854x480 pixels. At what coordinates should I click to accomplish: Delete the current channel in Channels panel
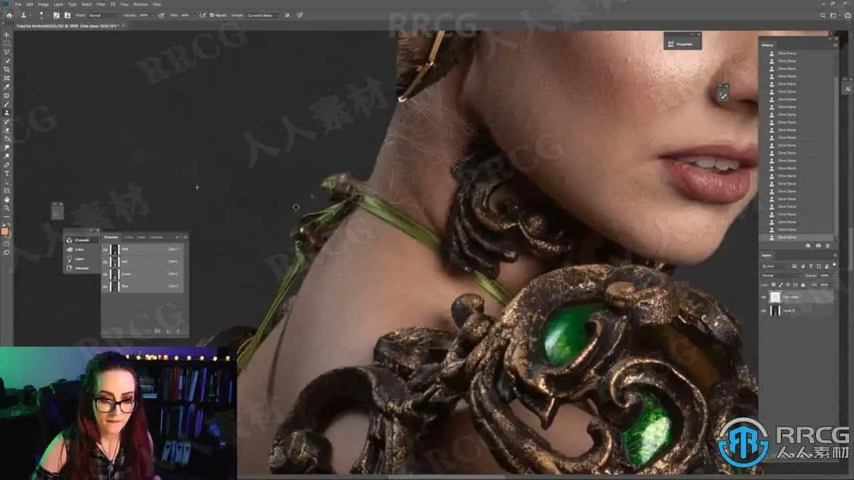(178, 331)
